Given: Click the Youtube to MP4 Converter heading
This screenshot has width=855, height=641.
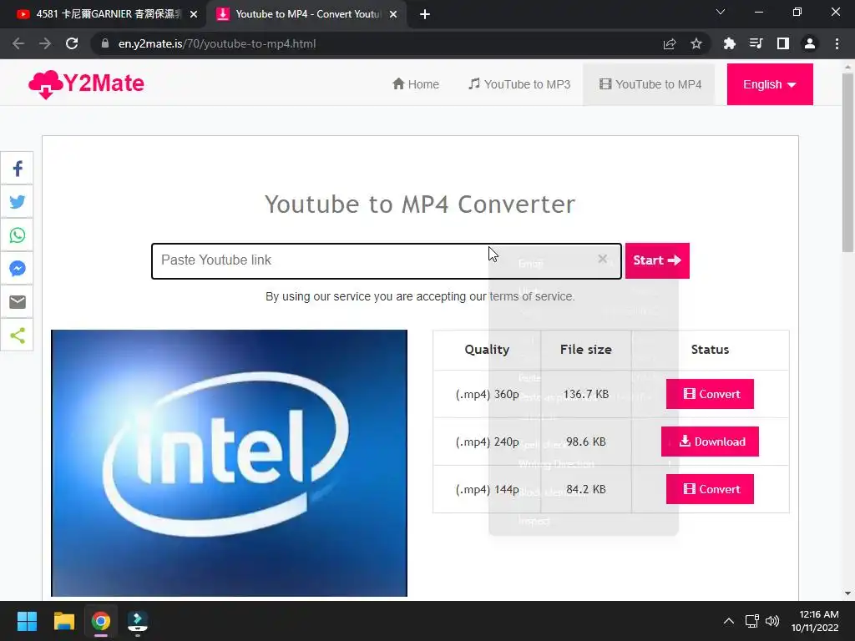Looking at the screenshot, I should click(420, 204).
